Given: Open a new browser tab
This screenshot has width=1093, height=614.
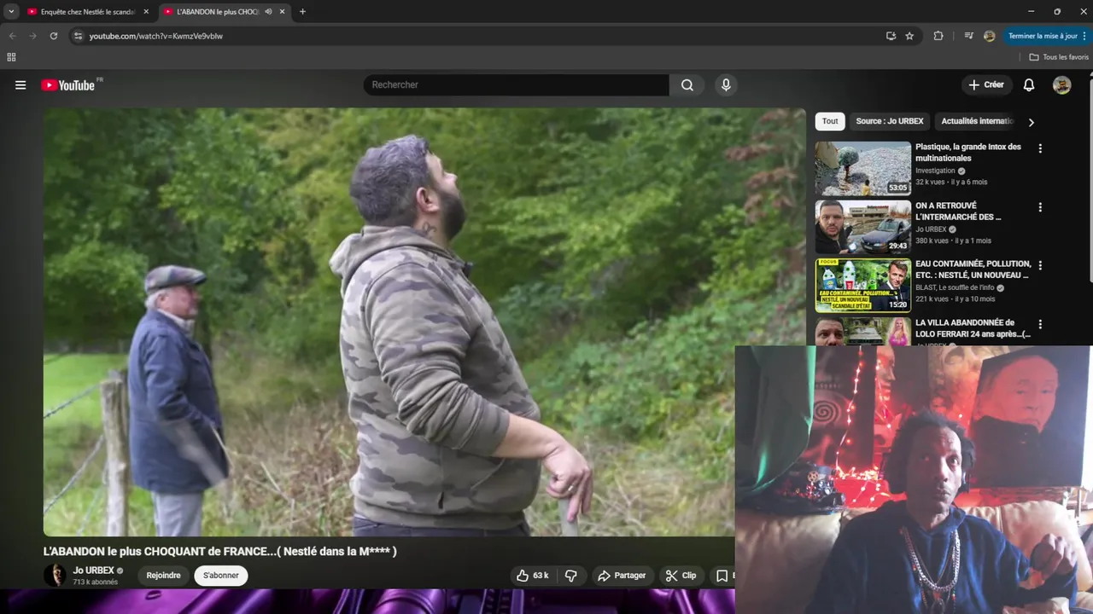Looking at the screenshot, I should click(x=302, y=12).
